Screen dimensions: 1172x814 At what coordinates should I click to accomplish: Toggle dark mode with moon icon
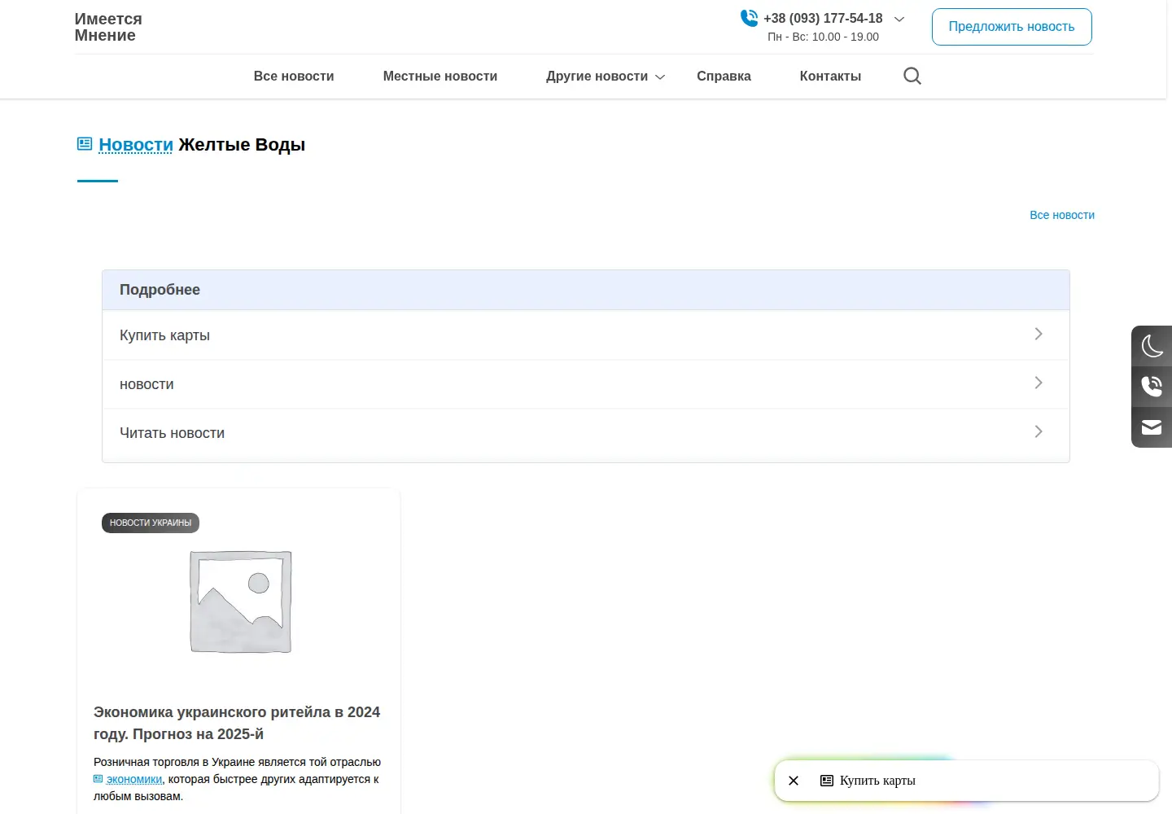(x=1152, y=346)
